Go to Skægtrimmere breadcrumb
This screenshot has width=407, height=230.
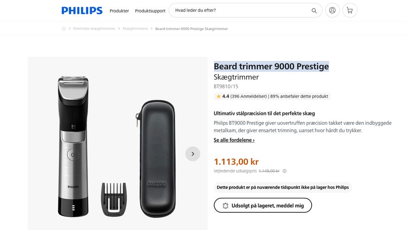pos(135,29)
